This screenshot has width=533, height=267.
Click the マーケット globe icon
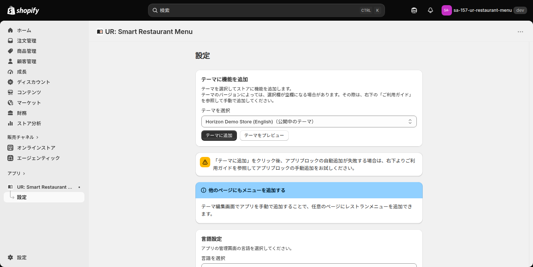tap(10, 103)
